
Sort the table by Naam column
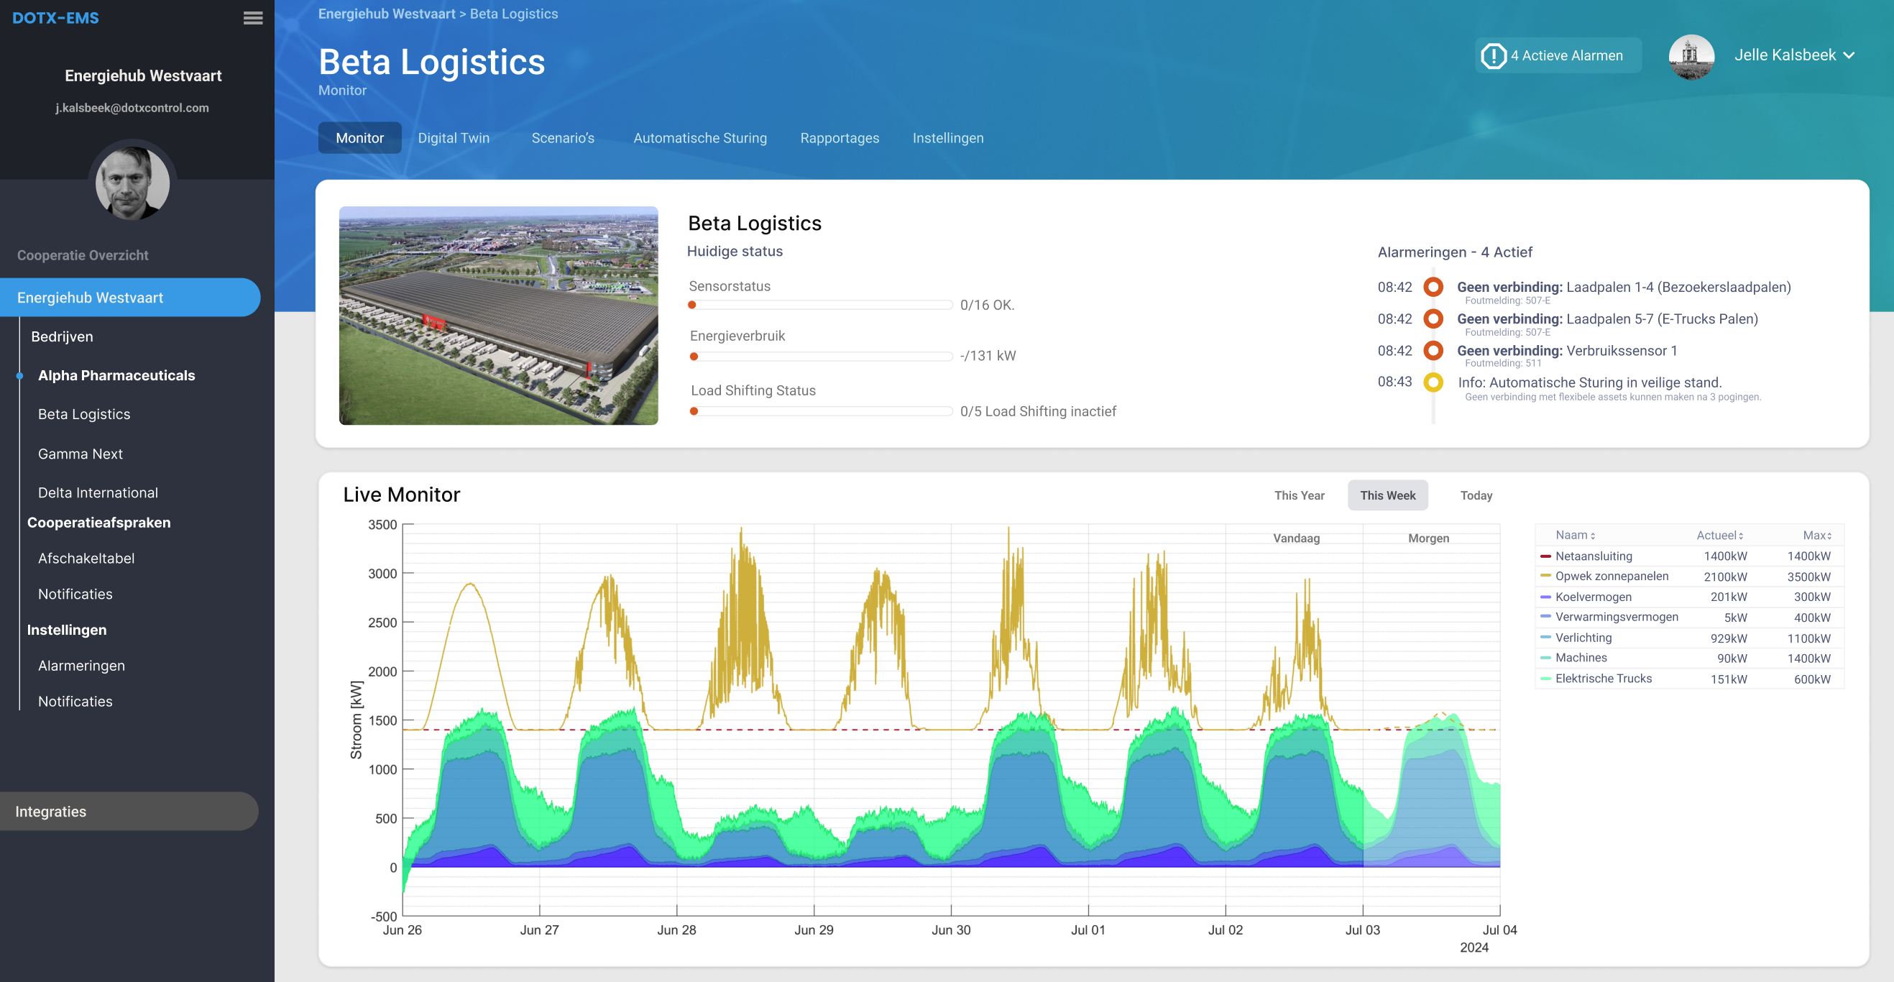tap(1575, 535)
